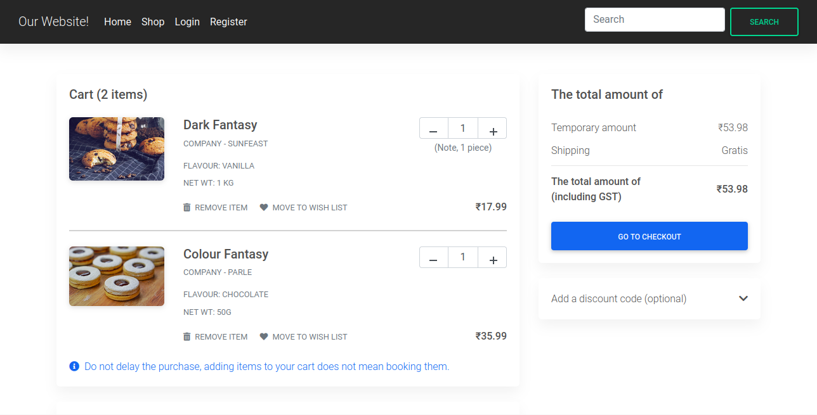Click the heart icon for Colour Fantasy wishlist
This screenshot has height=415, width=817.
pyautogui.click(x=263, y=336)
